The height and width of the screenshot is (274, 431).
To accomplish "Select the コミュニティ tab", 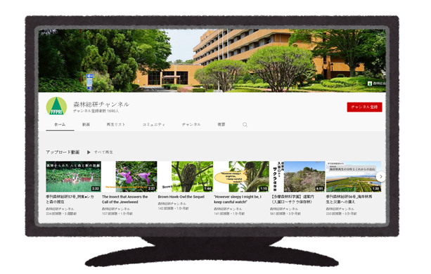I will click(154, 124).
